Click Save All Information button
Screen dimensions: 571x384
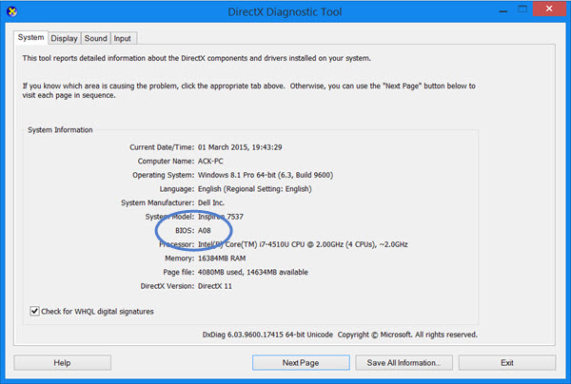coord(404,362)
